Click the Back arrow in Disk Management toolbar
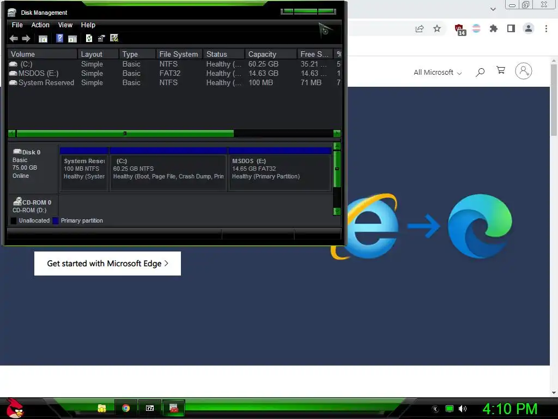Screen dimensions: 558x419 pyautogui.click(x=14, y=39)
